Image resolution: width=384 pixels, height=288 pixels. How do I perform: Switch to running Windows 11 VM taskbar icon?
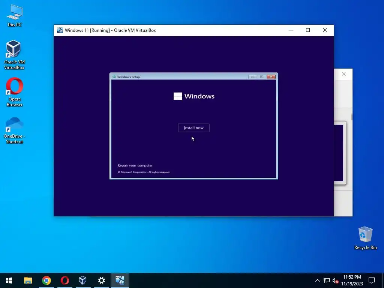120,280
